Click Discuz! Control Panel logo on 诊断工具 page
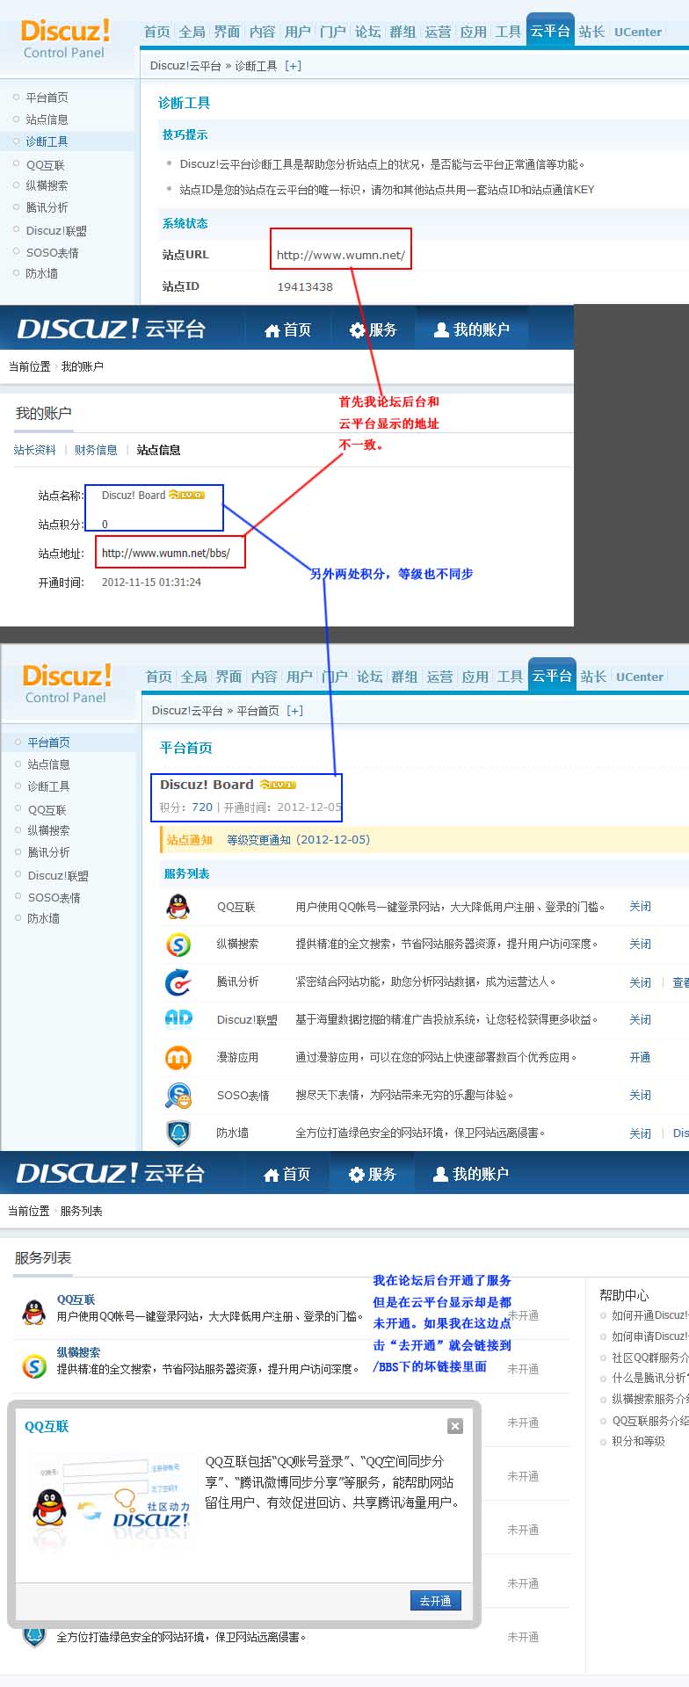 pyautogui.click(x=65, y=40)
